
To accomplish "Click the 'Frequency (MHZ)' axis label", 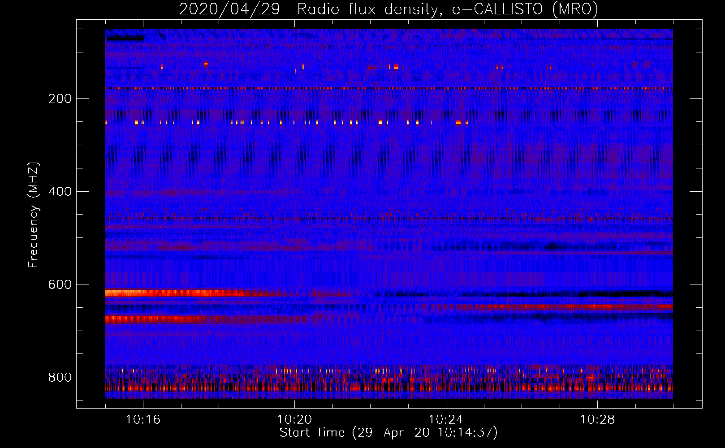I will tap(33, 215).
